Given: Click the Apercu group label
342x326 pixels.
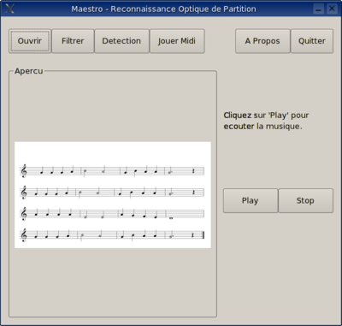Looking at the screenshot, I should click(29, 71).
